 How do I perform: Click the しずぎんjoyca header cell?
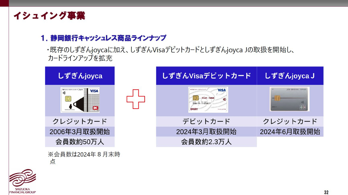click(80, 76)
